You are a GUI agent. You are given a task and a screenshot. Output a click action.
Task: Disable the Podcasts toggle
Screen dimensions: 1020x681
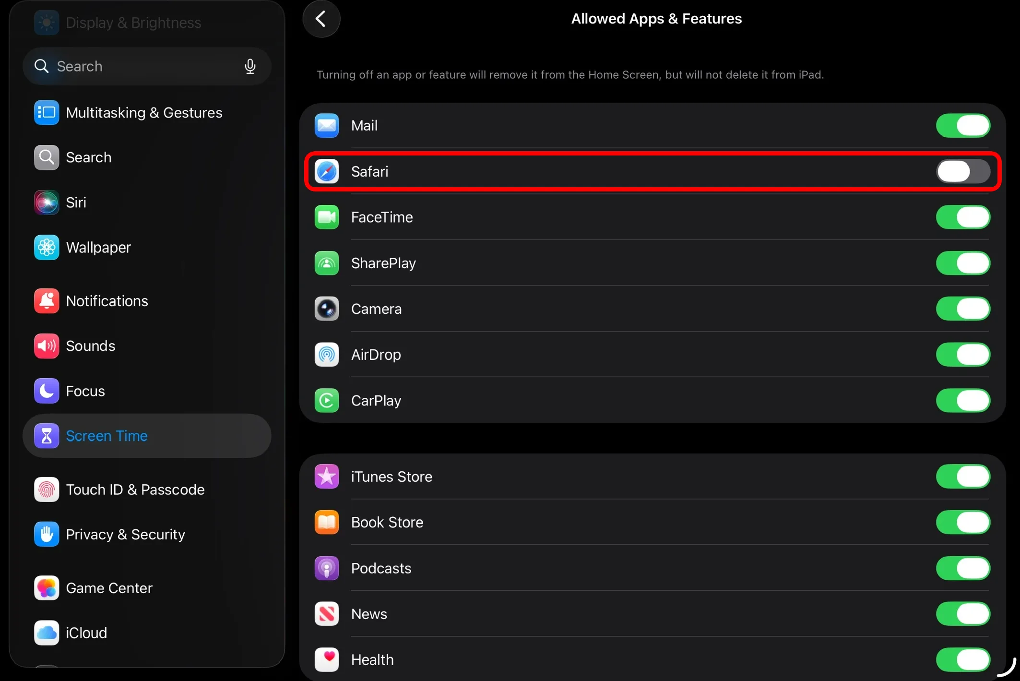pos(963,568)
